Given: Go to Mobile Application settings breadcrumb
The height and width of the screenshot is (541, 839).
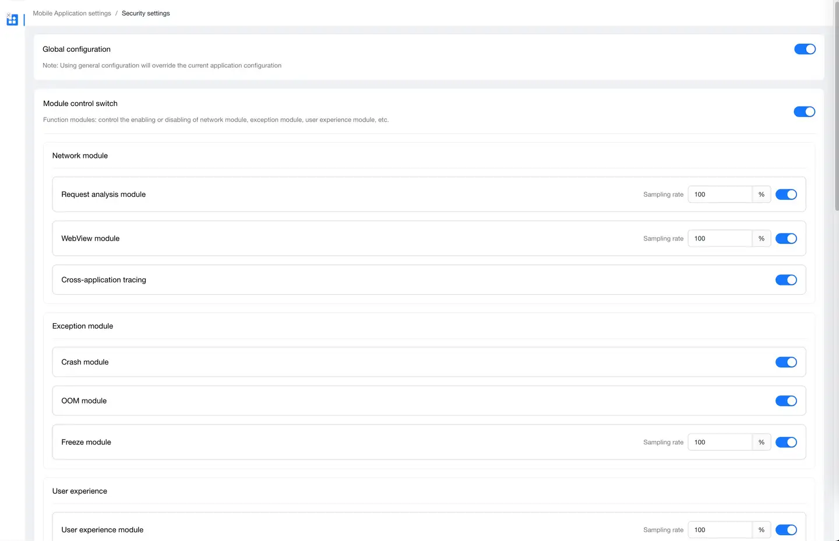Looking at the screenshot, I should click(x=72, y=13).
